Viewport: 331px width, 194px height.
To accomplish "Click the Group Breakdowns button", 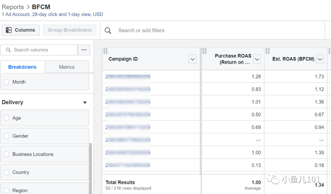I will coord(70,30).
